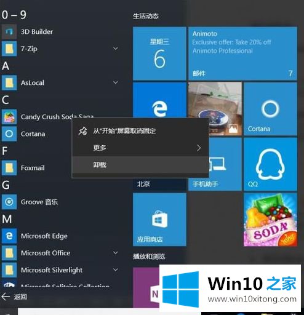Click the letter C section header
This screenshot has width=304, height=315.
(x=6, y=100)
